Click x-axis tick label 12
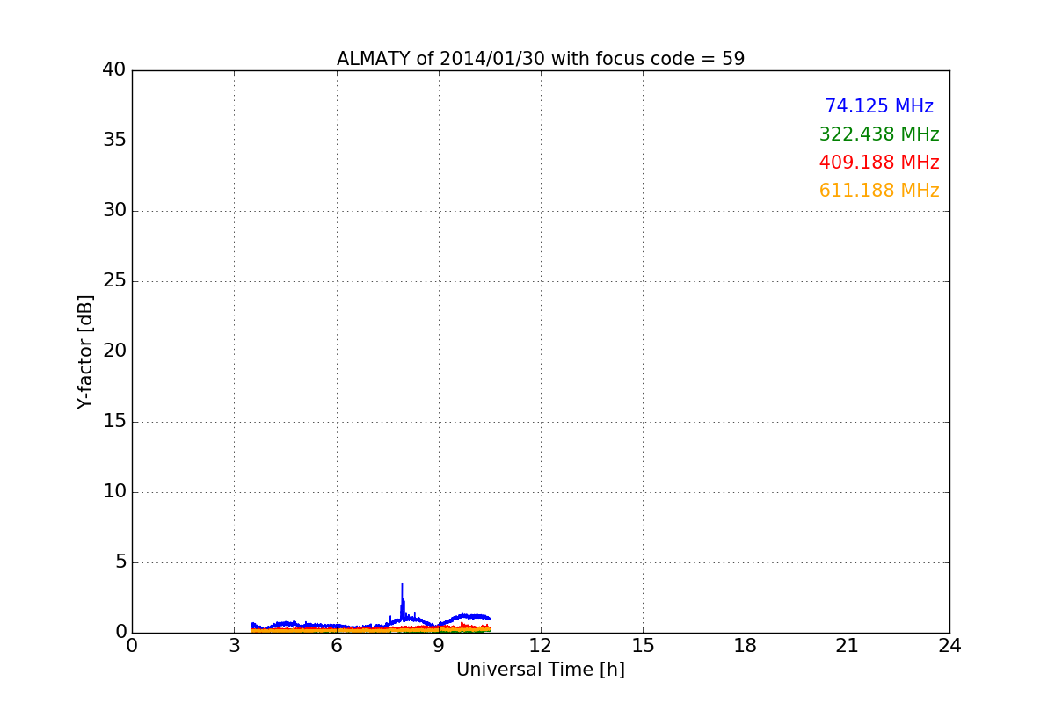The width and height of the screenshot is (1055, 703). point(541,646)
